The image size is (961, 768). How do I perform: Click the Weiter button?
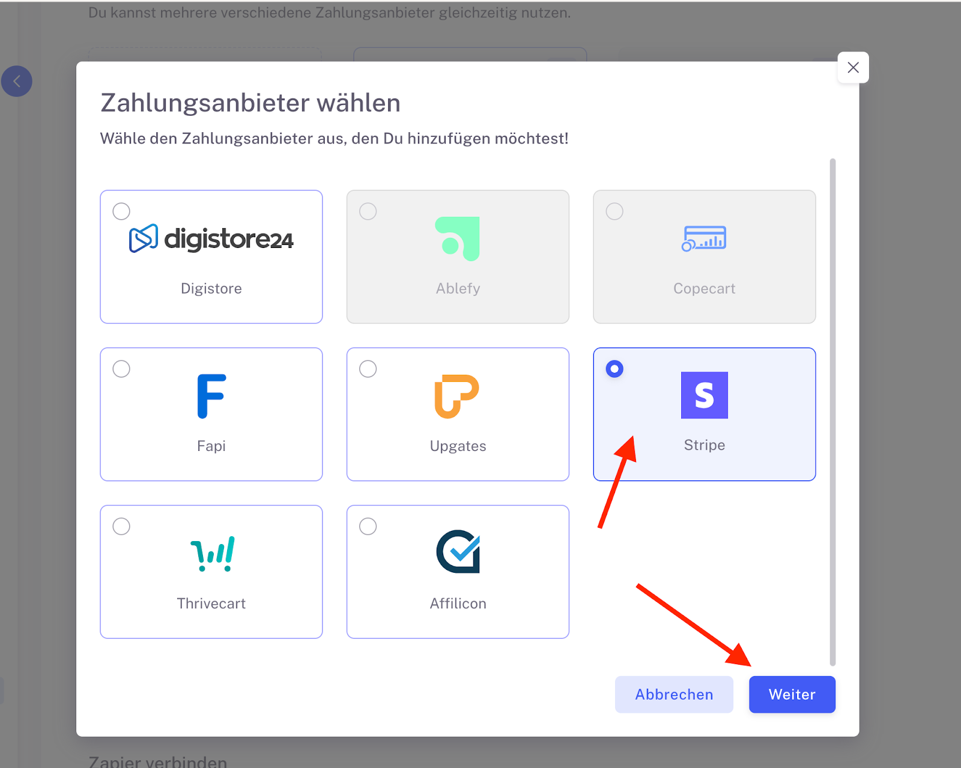(792, 695)
